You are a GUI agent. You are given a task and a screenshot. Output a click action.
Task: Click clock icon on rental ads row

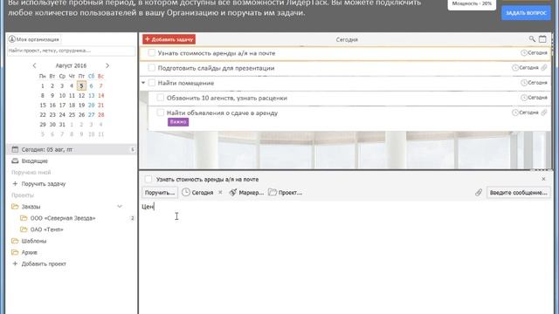click(x=515, y=113)
